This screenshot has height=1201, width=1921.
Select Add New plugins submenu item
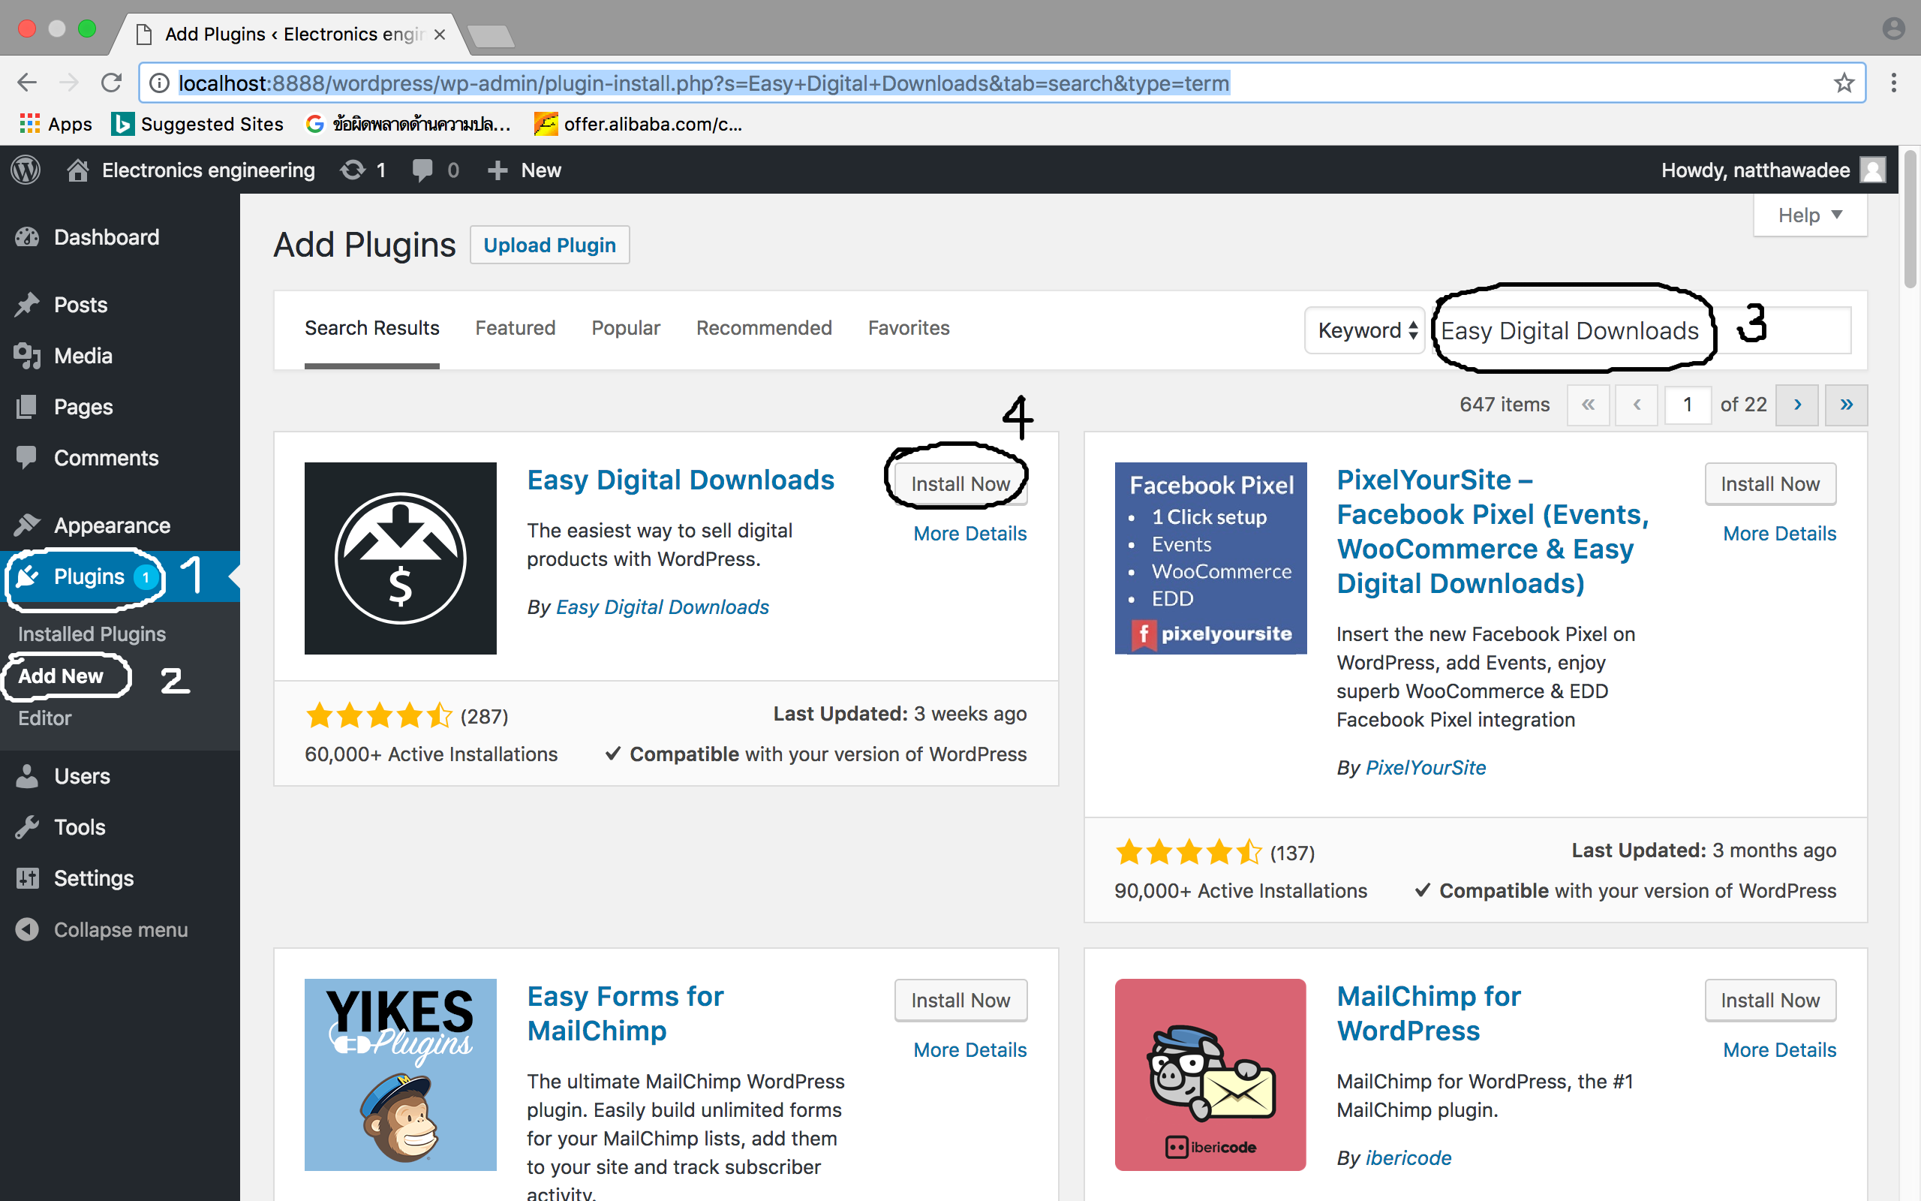61,676
